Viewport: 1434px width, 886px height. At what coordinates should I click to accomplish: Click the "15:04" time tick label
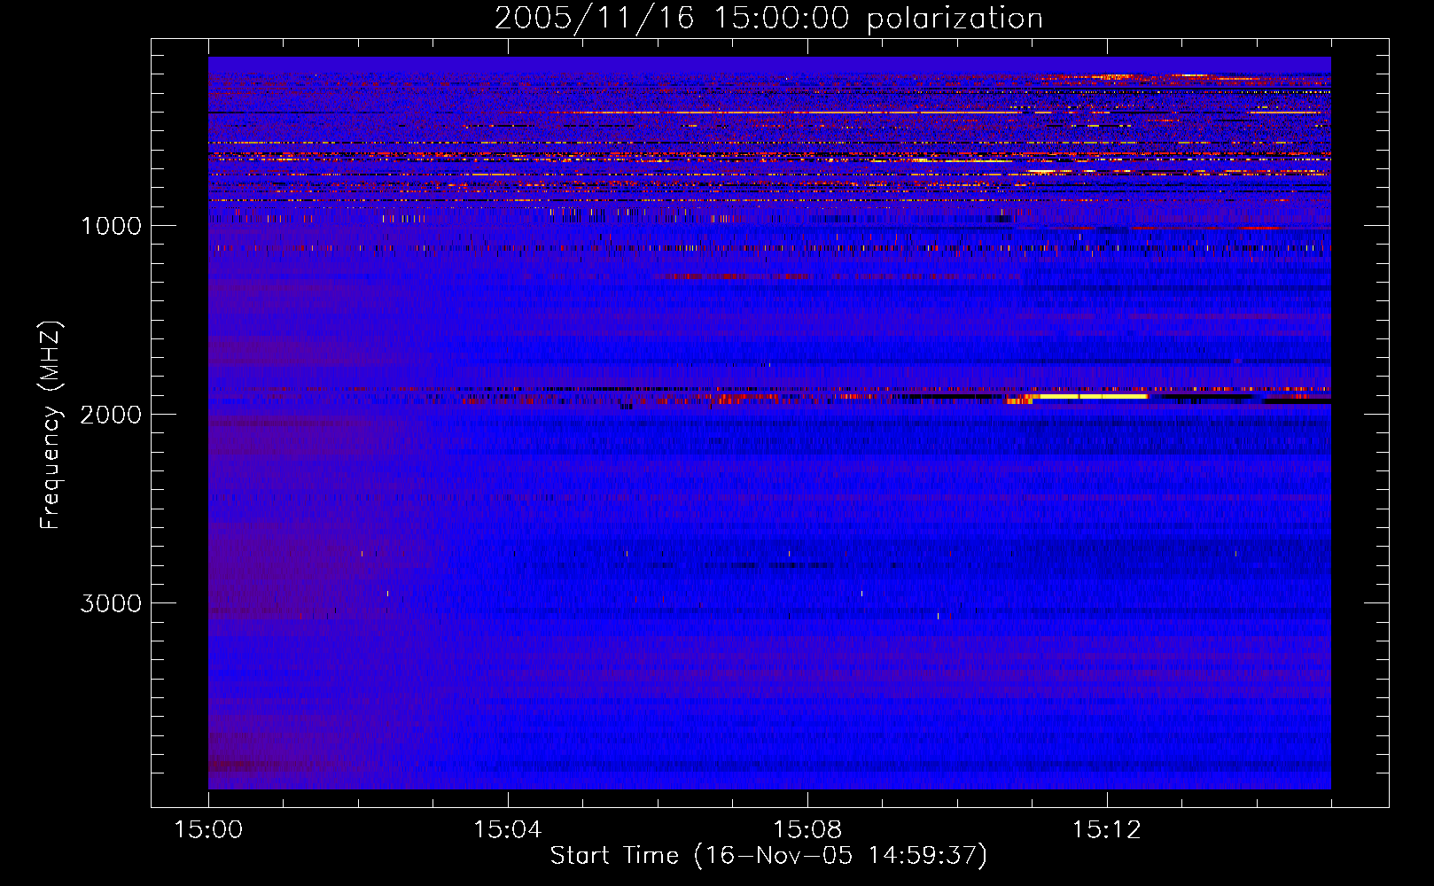[x=507, y=830]
